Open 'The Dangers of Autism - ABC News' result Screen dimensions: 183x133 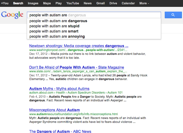pos(60,131)
